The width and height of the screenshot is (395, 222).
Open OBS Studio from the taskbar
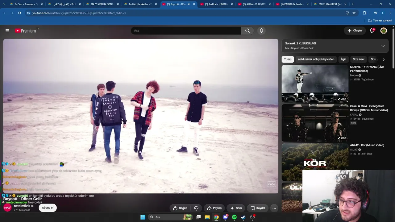[x=252, y=217]
